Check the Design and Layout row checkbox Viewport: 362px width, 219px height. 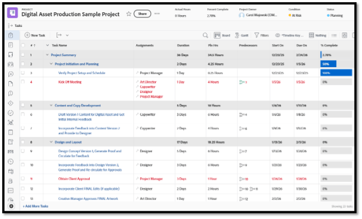coord(23,142)
